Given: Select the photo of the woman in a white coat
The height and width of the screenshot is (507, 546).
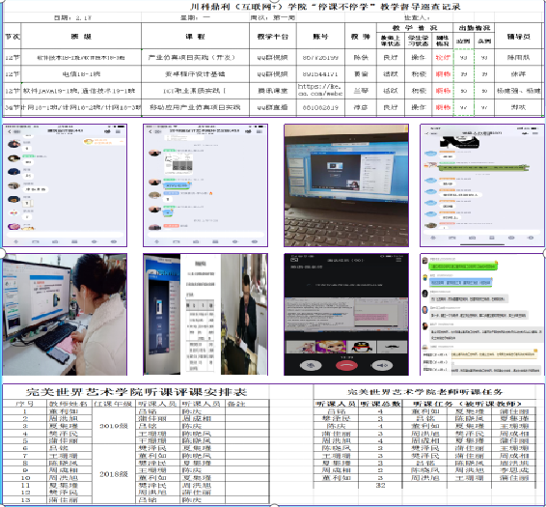Looking at the screenshot, I should pos(66,315).
